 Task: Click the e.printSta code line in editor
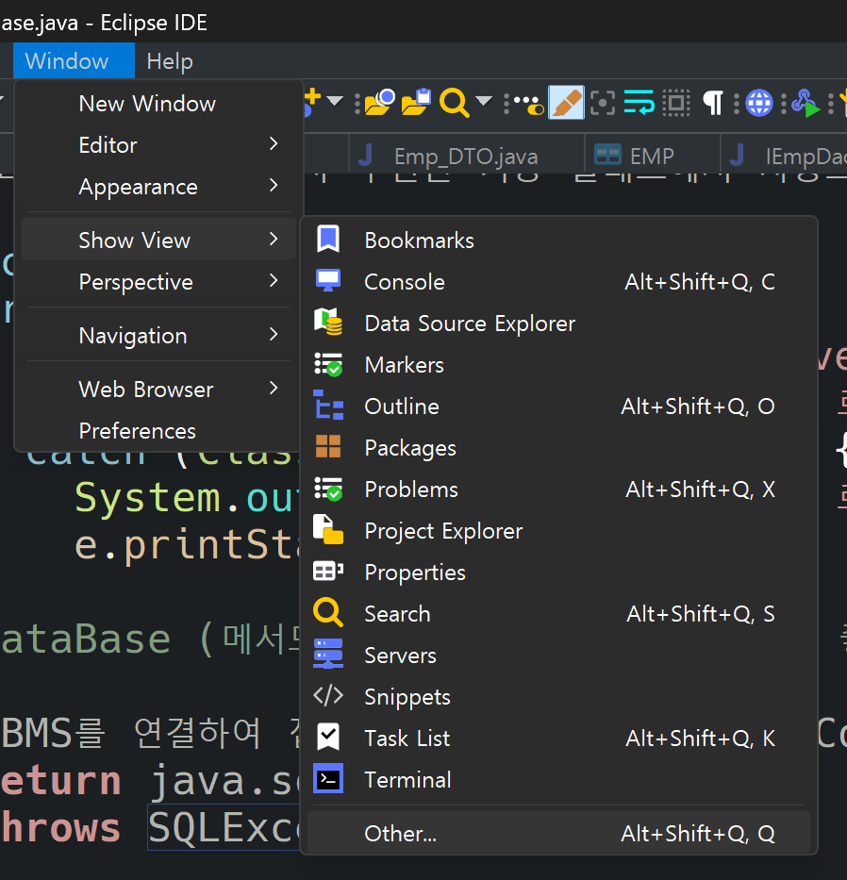tap(187, 545)
